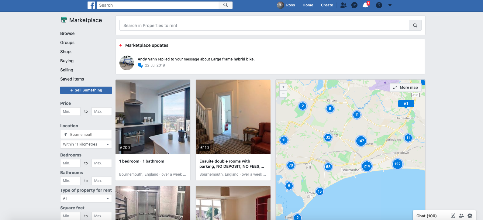Expand map with More map button
This screenshot has height=220, width=483.
pyautogui.click(x=406, y=88)
